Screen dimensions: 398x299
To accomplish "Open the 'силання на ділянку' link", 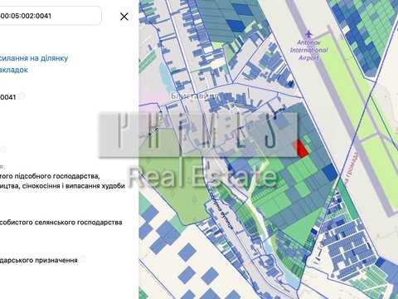I will click(x=34, y=58).
